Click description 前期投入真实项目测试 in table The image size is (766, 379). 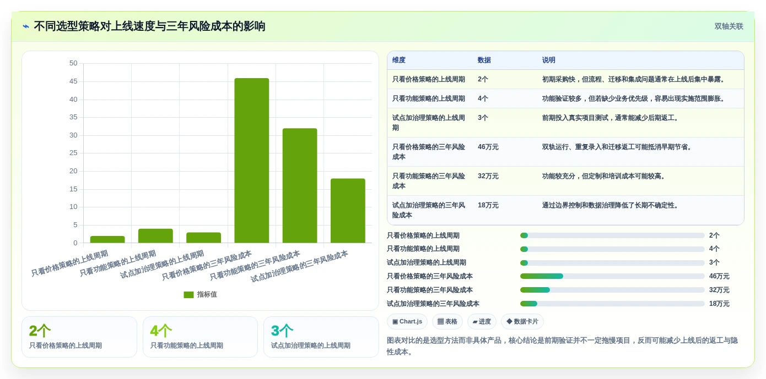[611, 118]
